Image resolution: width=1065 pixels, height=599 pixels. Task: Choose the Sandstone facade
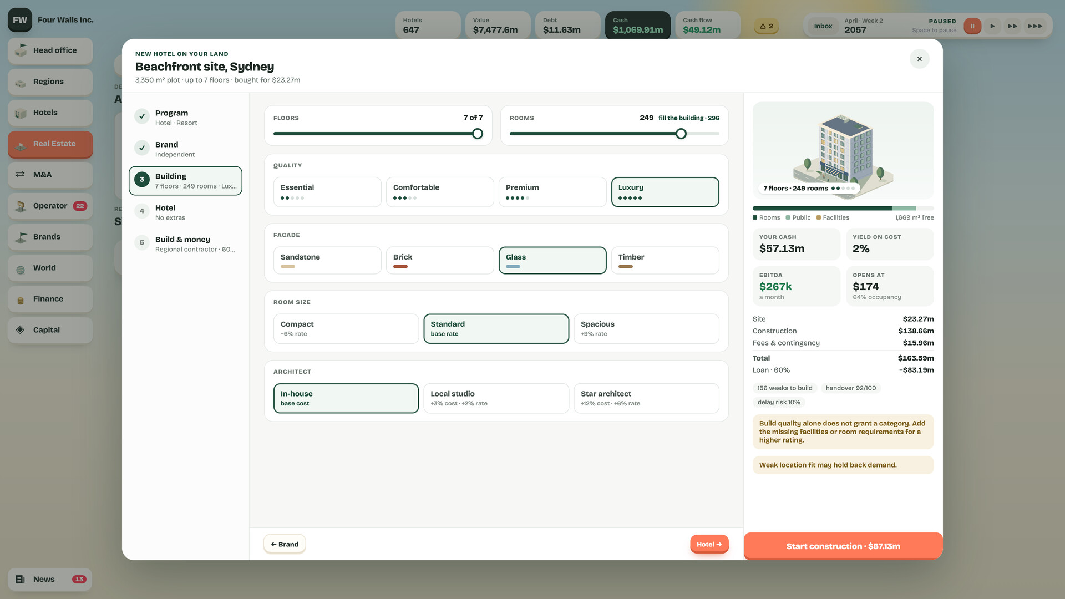tap(327, 261)
